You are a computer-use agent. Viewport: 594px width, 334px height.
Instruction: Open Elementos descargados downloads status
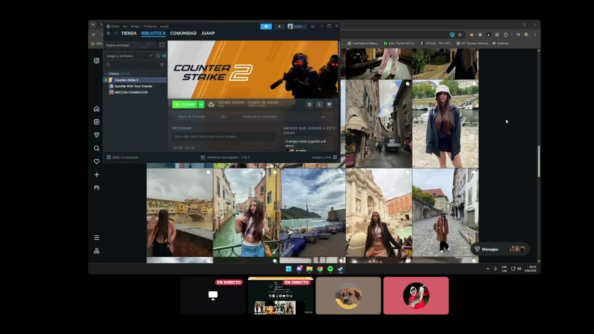point(225,157)
